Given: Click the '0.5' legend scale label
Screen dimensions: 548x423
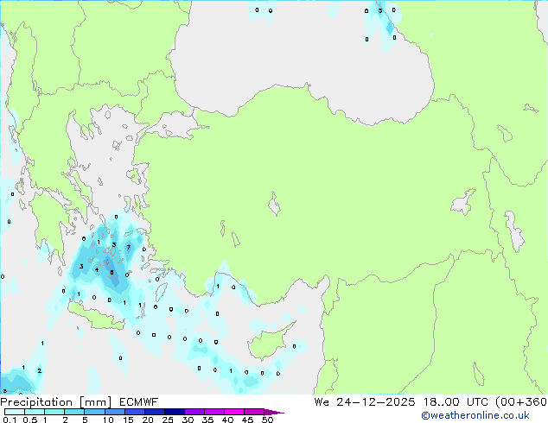Looking at the screenshot, I should [x=30, y=420].
